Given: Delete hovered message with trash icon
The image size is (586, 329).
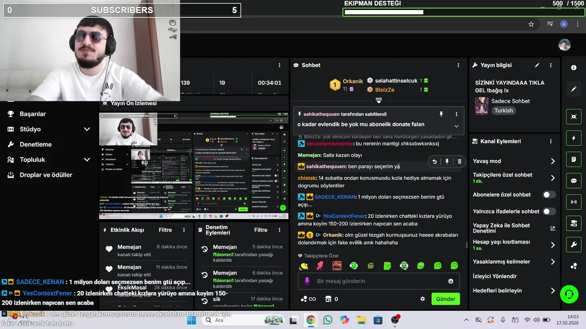Looking at the screenshot, I should (460, 162).
